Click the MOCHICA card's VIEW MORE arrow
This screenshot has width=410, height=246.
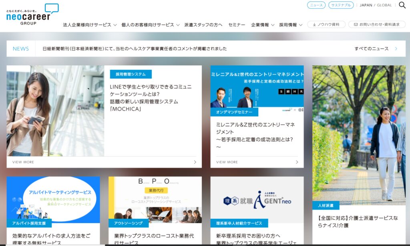coord(195,162)
